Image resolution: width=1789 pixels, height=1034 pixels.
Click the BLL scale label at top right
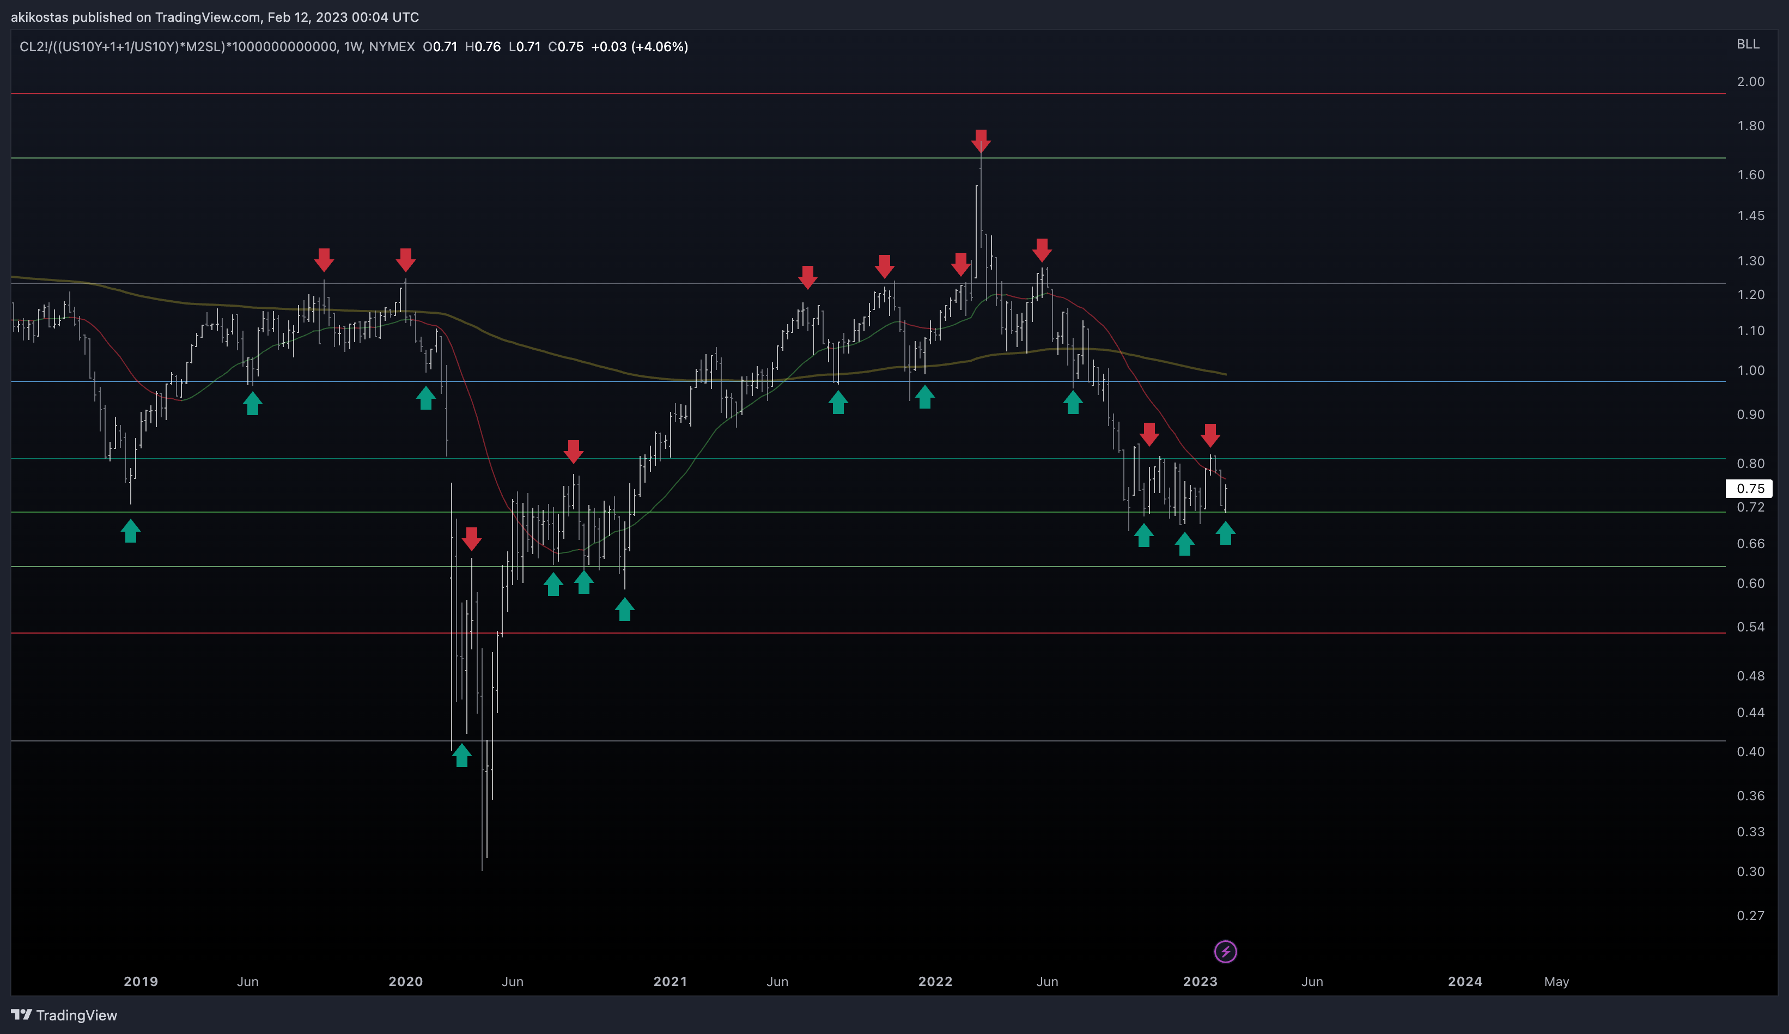click(1748, 44)
